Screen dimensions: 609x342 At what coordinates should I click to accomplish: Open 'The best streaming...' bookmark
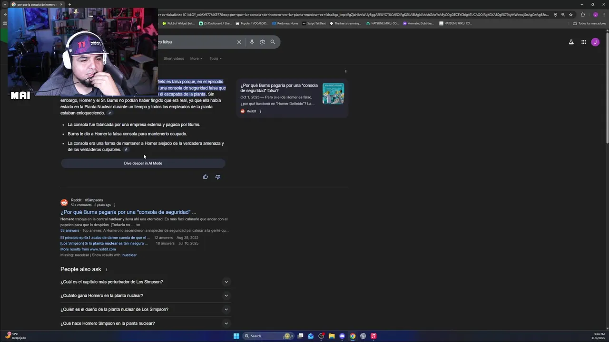pos(345,23)
